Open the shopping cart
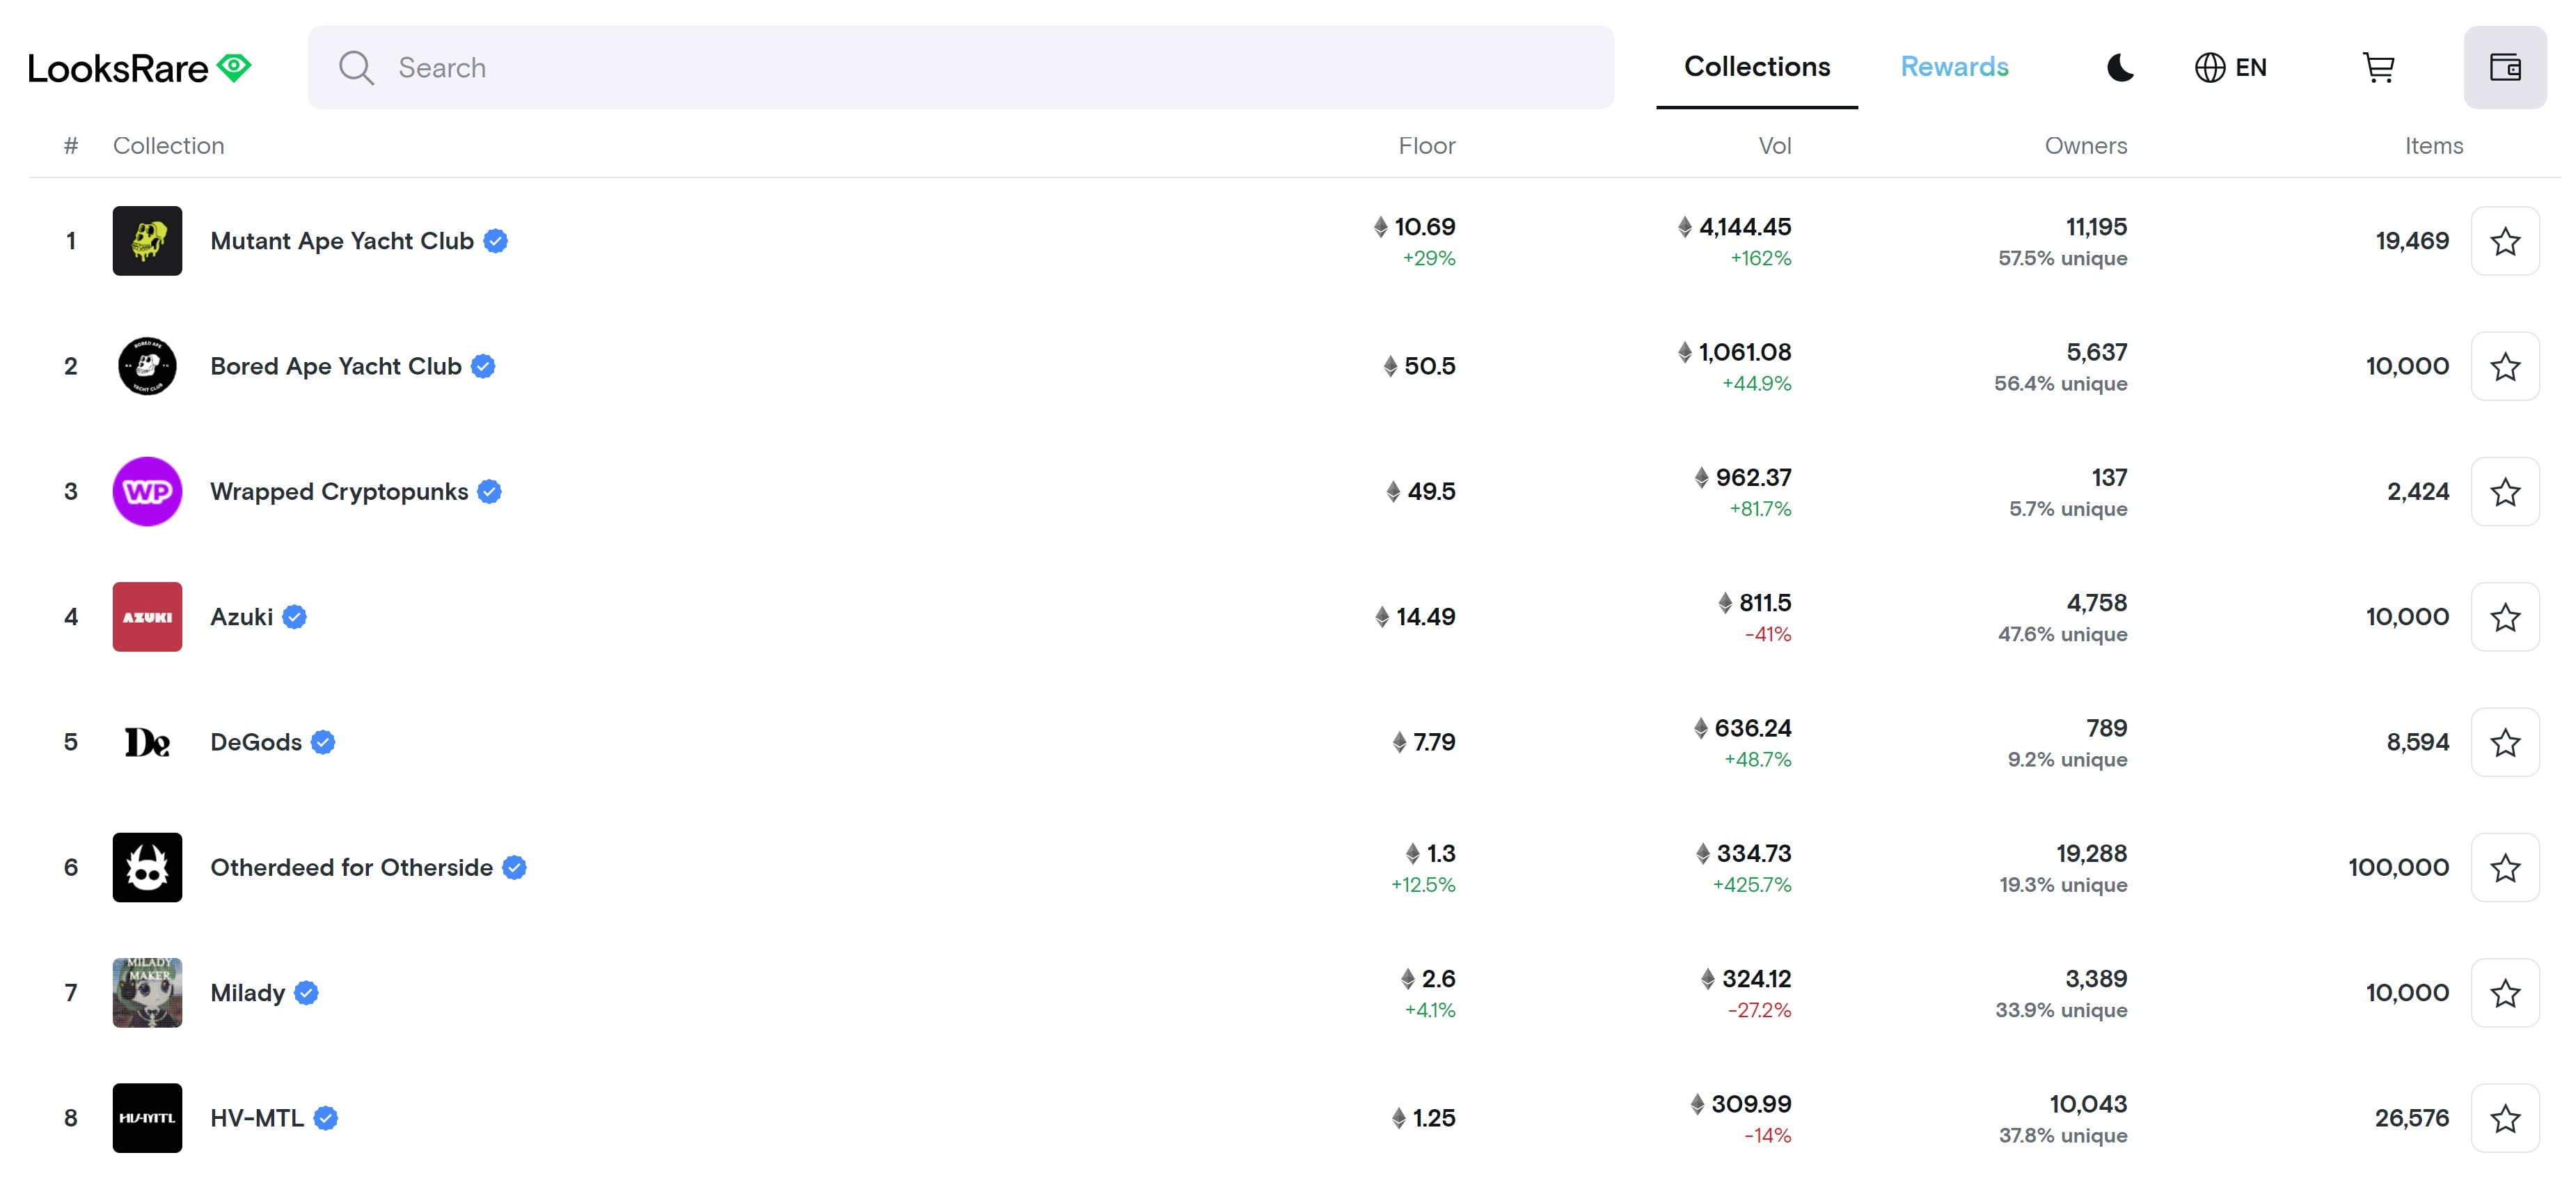The image size is (2576, 1185). [2378, 67]
